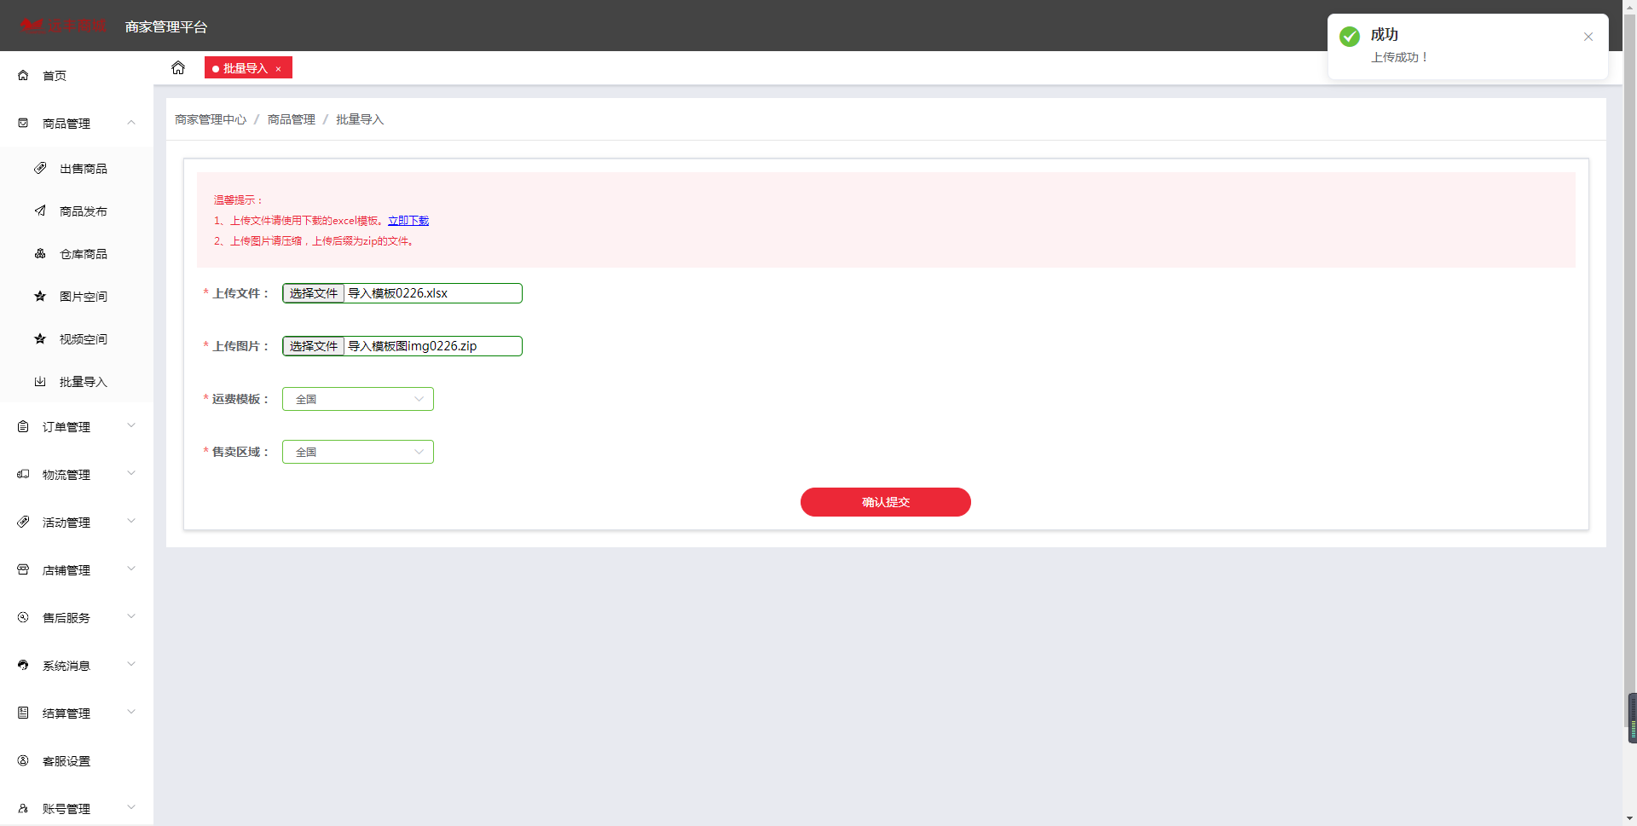Open 出售商品 submenu item
The image size is (1637, 826).
77,168
